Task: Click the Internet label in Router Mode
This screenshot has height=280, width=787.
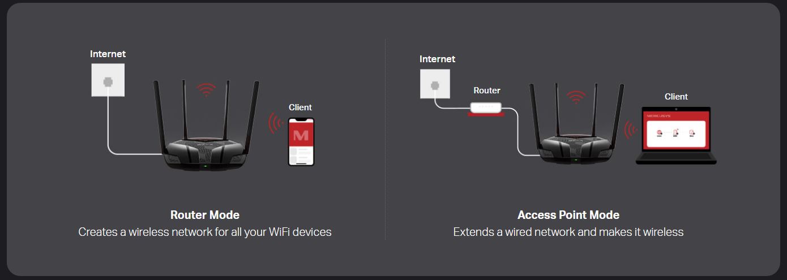Action: [108, 54]
